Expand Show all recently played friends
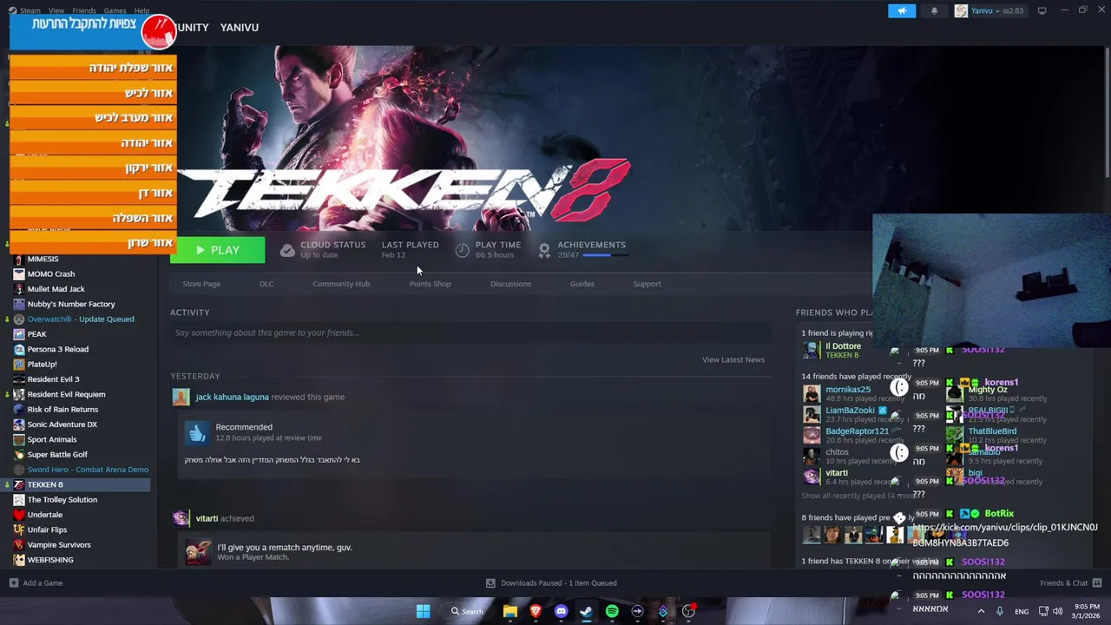Viewport: 1111px width, 625px height. (857, 496)
